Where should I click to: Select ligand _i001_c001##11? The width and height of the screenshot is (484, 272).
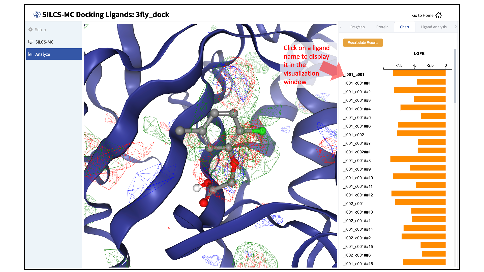358,186
